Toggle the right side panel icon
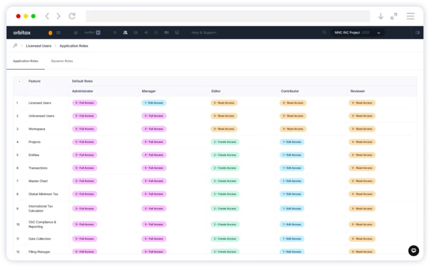Screen dimensions: 430x267 click(417, 32)
